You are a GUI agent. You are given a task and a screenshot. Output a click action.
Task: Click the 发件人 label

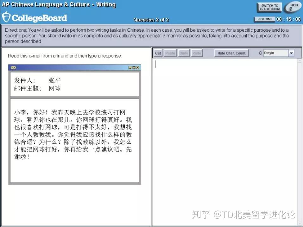[x=25, y=80]
